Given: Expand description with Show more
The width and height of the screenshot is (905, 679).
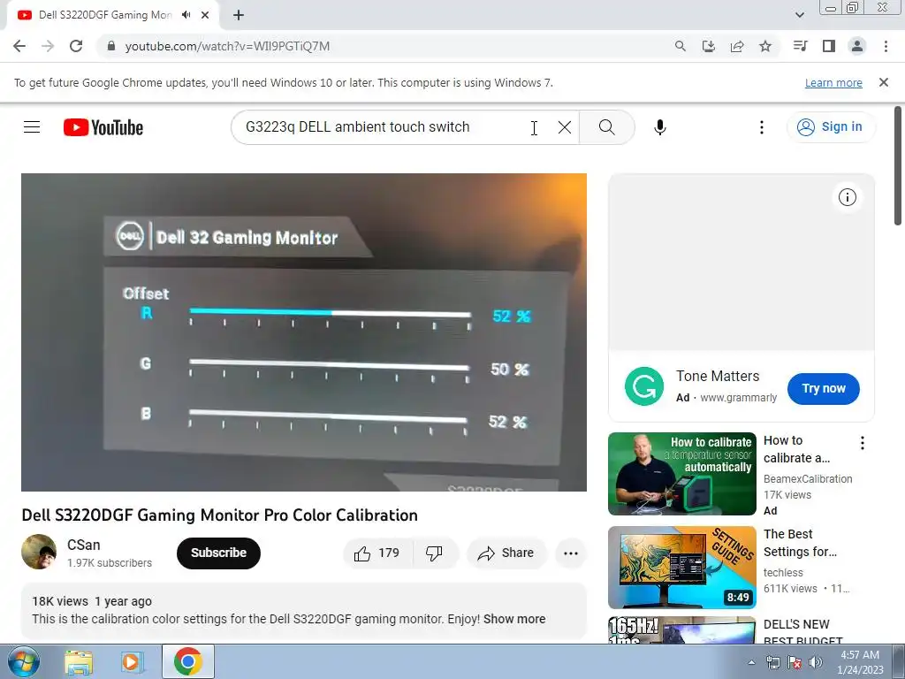Looking at the screenshot, I should pos(514,619).
